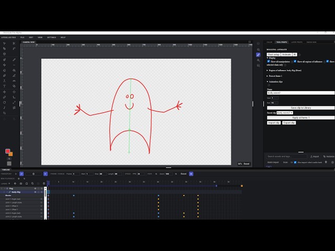The width and height of the screenshot is (335, 251).
Task: Click Save clip to Library button
Action: (300, 108)
